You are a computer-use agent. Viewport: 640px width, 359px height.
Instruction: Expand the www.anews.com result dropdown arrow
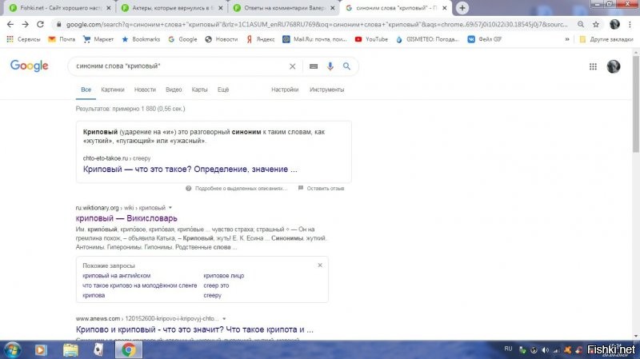[224, 318]
